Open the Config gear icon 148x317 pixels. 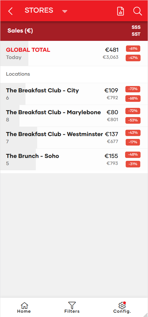click(122, 305)
